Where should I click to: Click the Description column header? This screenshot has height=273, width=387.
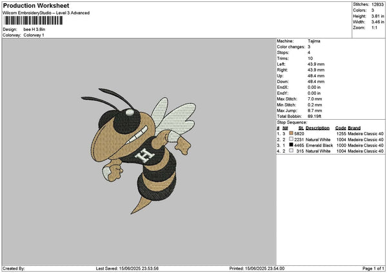317,128
